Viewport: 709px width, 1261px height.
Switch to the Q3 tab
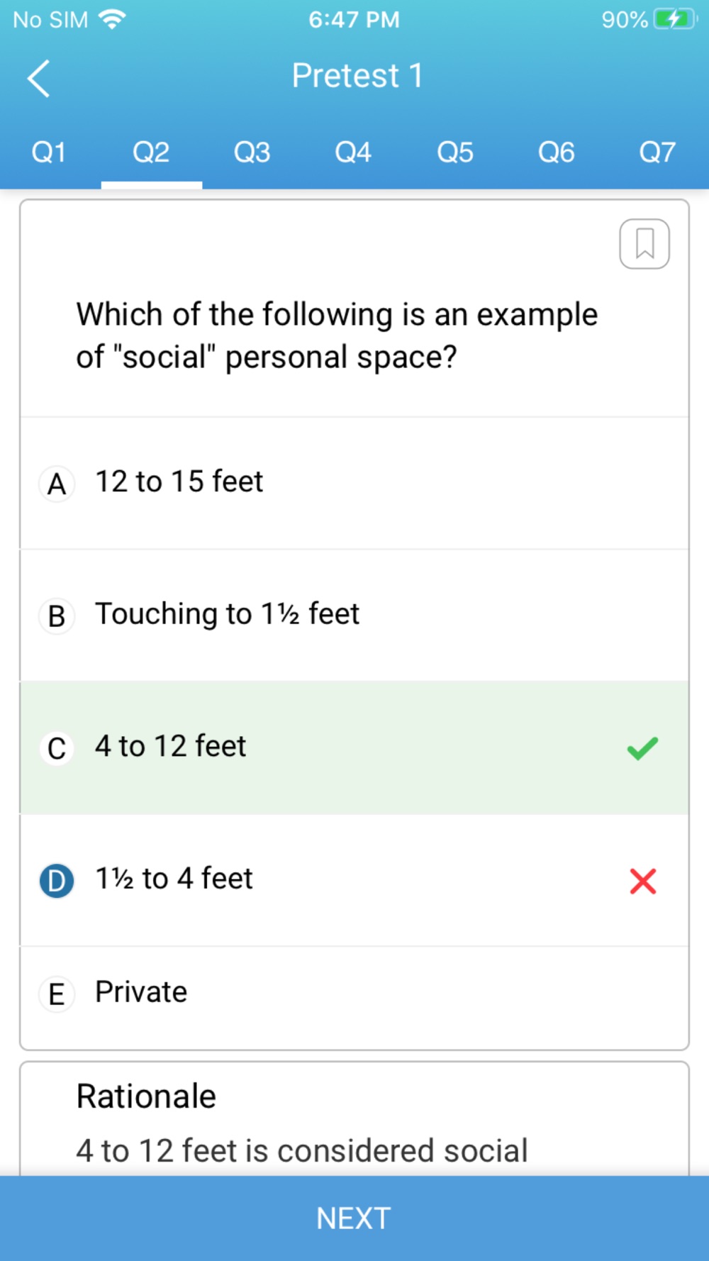(252, 152)
